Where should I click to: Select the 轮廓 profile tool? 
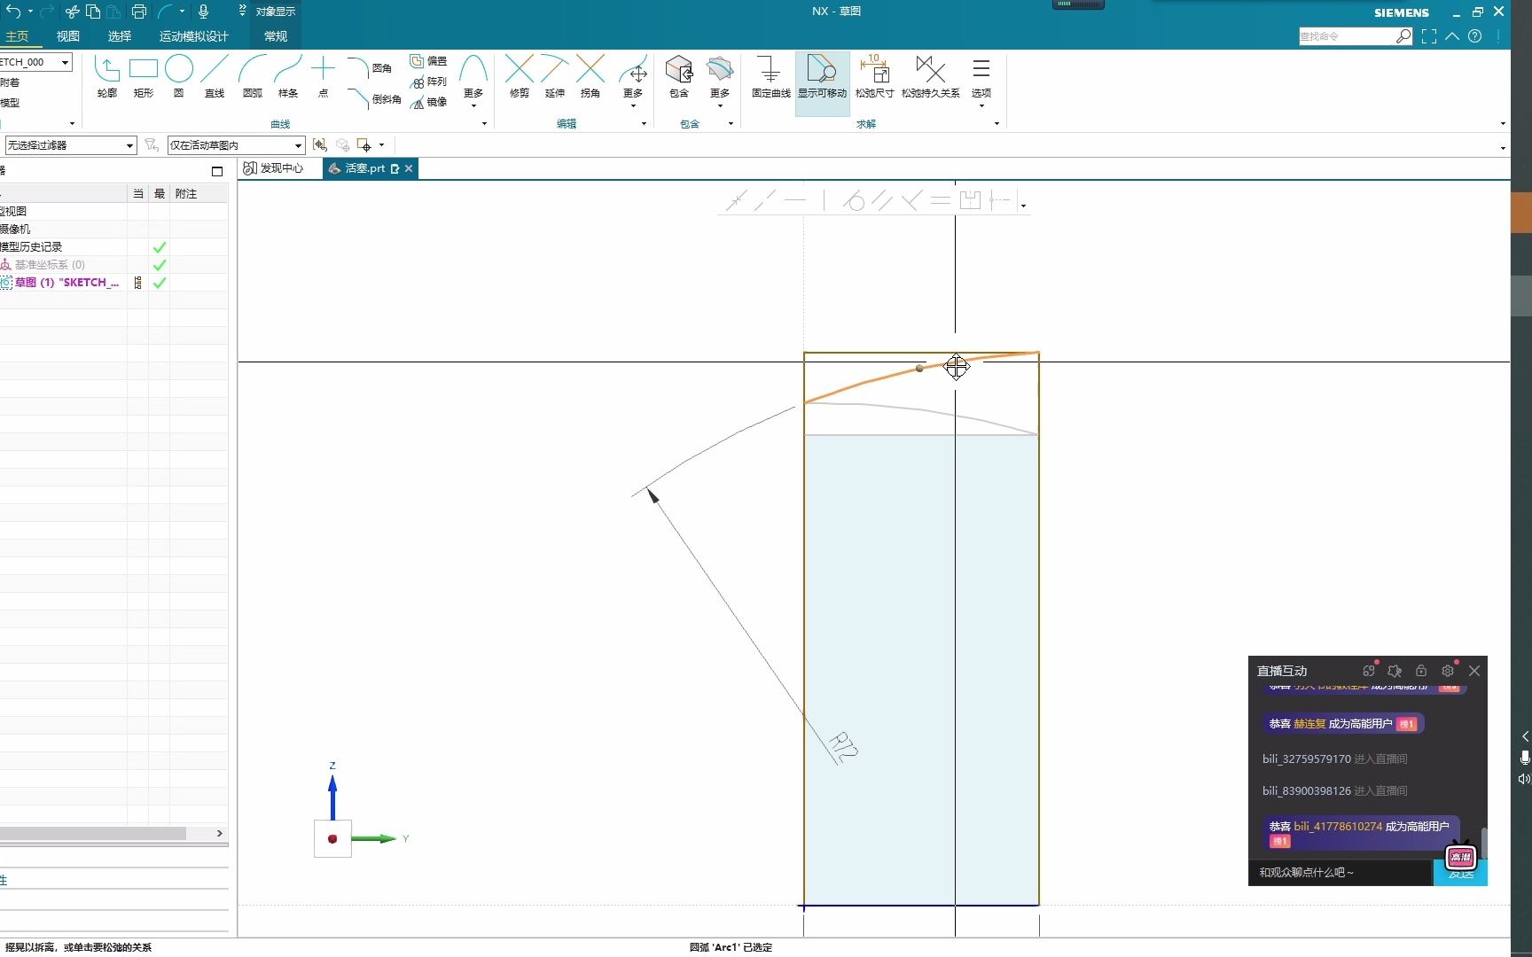[107, 76]
